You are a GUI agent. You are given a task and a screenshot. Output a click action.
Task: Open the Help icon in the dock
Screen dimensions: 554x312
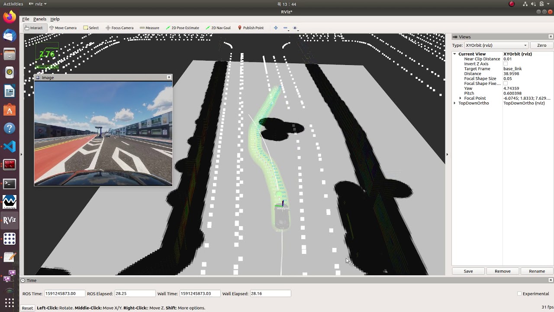tap(10, 128)
